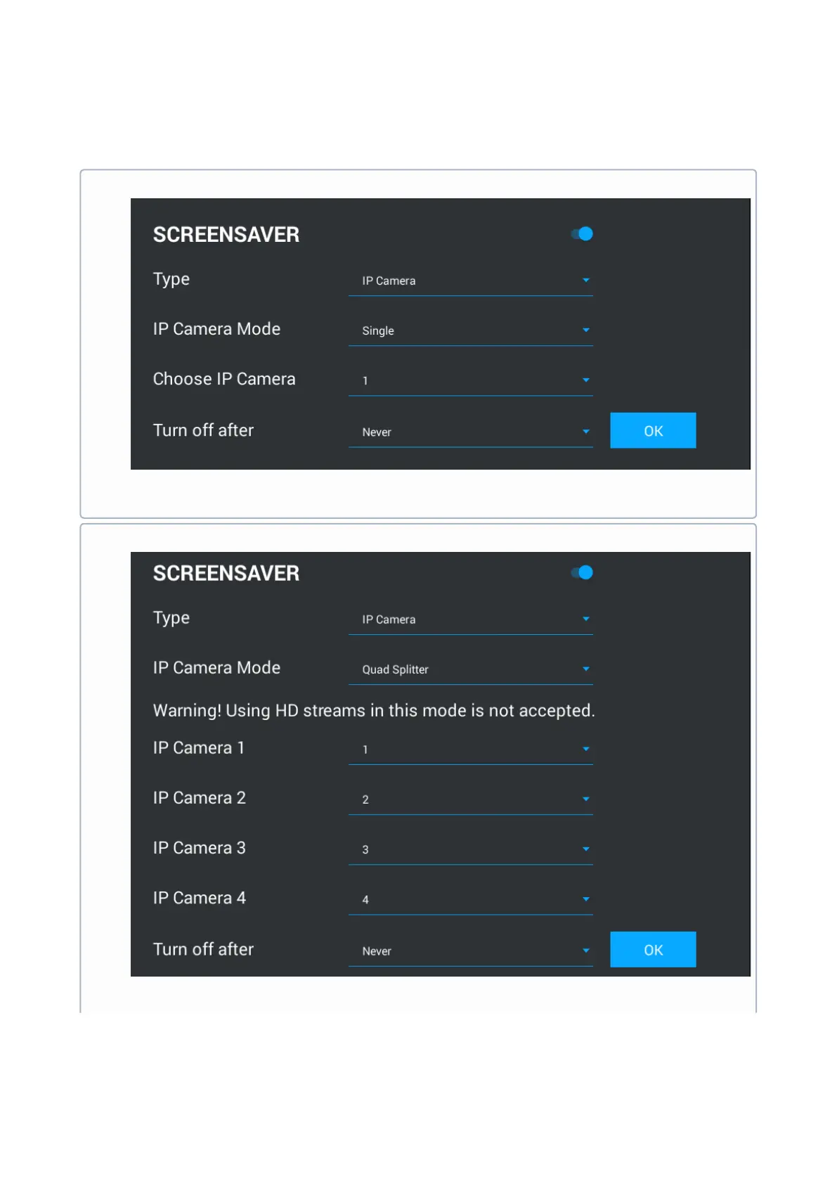
Task: Open the Type dropdown in bottom panel
Action: pyautogui.click(x=470, y=620)
